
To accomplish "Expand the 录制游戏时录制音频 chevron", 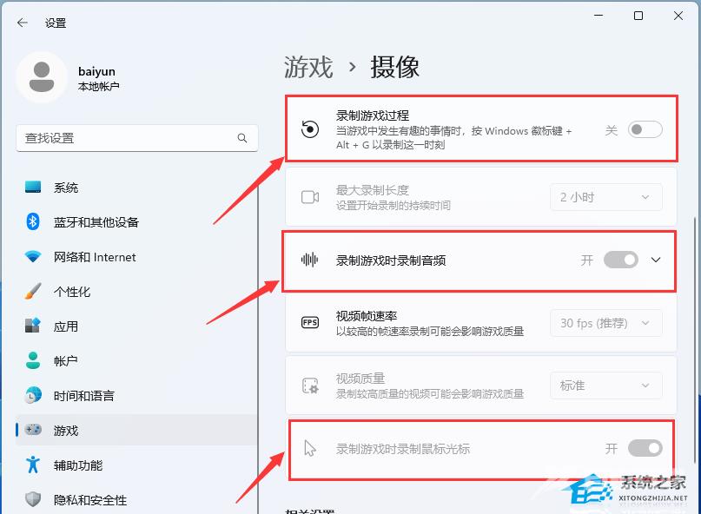I will pyautogui.click(x=656, y=260).
